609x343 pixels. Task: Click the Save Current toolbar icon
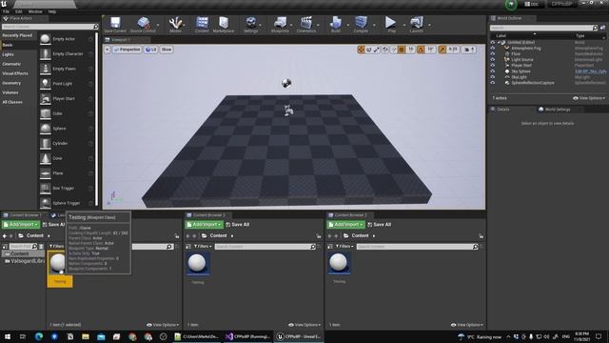[115, 25]
